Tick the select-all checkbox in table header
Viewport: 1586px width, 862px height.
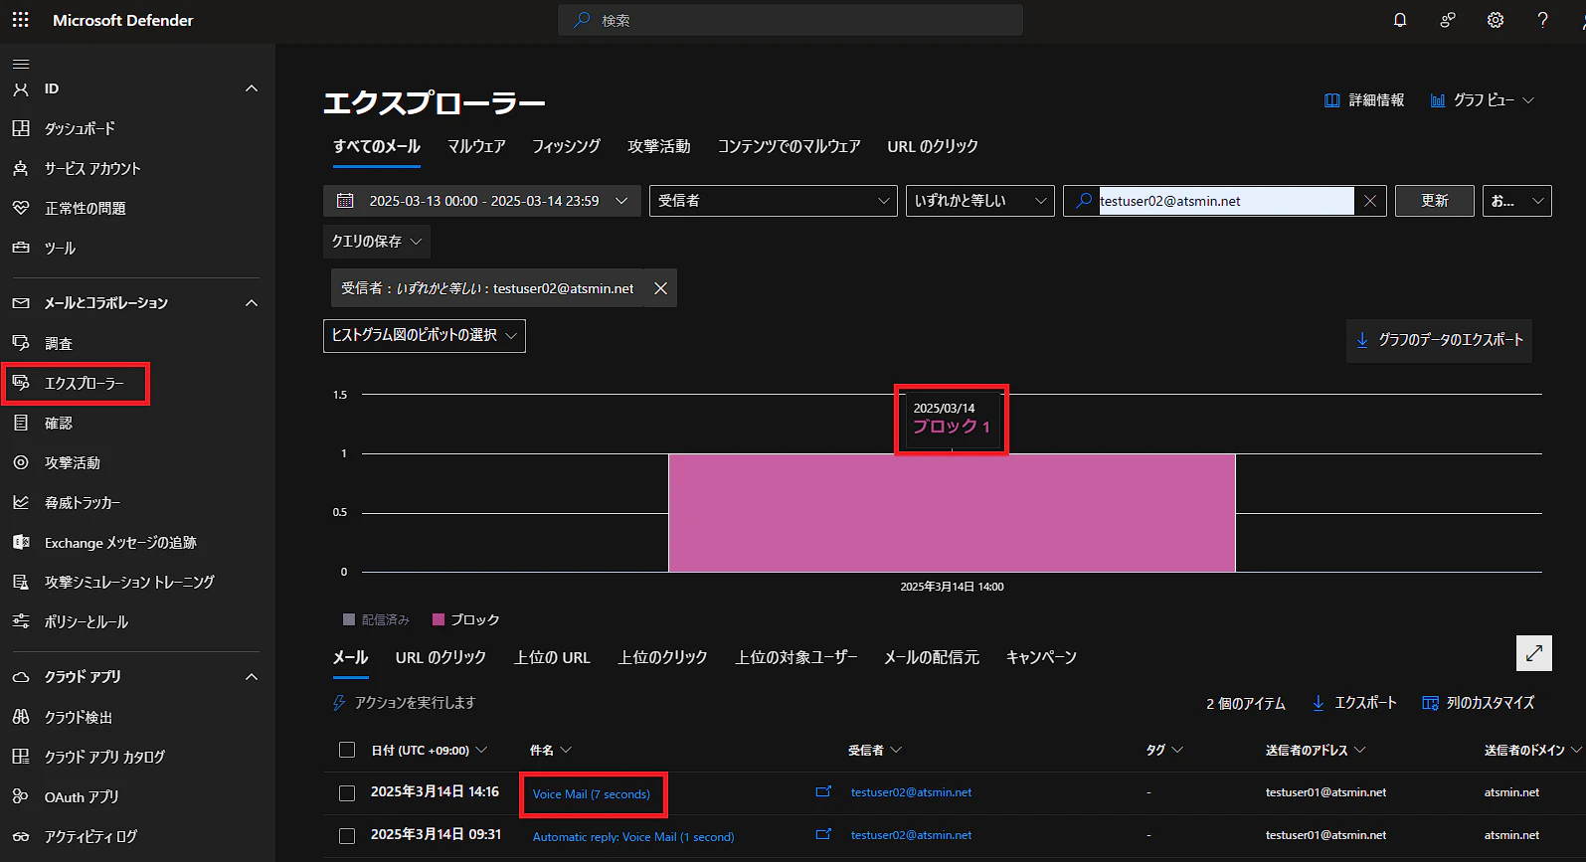click(347, 750)
